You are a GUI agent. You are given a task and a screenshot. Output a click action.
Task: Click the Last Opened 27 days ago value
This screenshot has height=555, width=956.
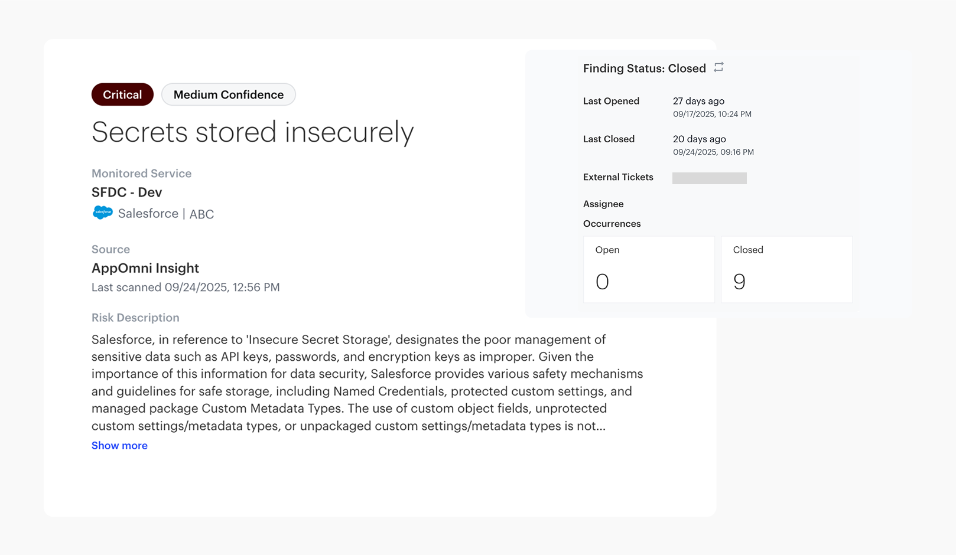[698, 101]
